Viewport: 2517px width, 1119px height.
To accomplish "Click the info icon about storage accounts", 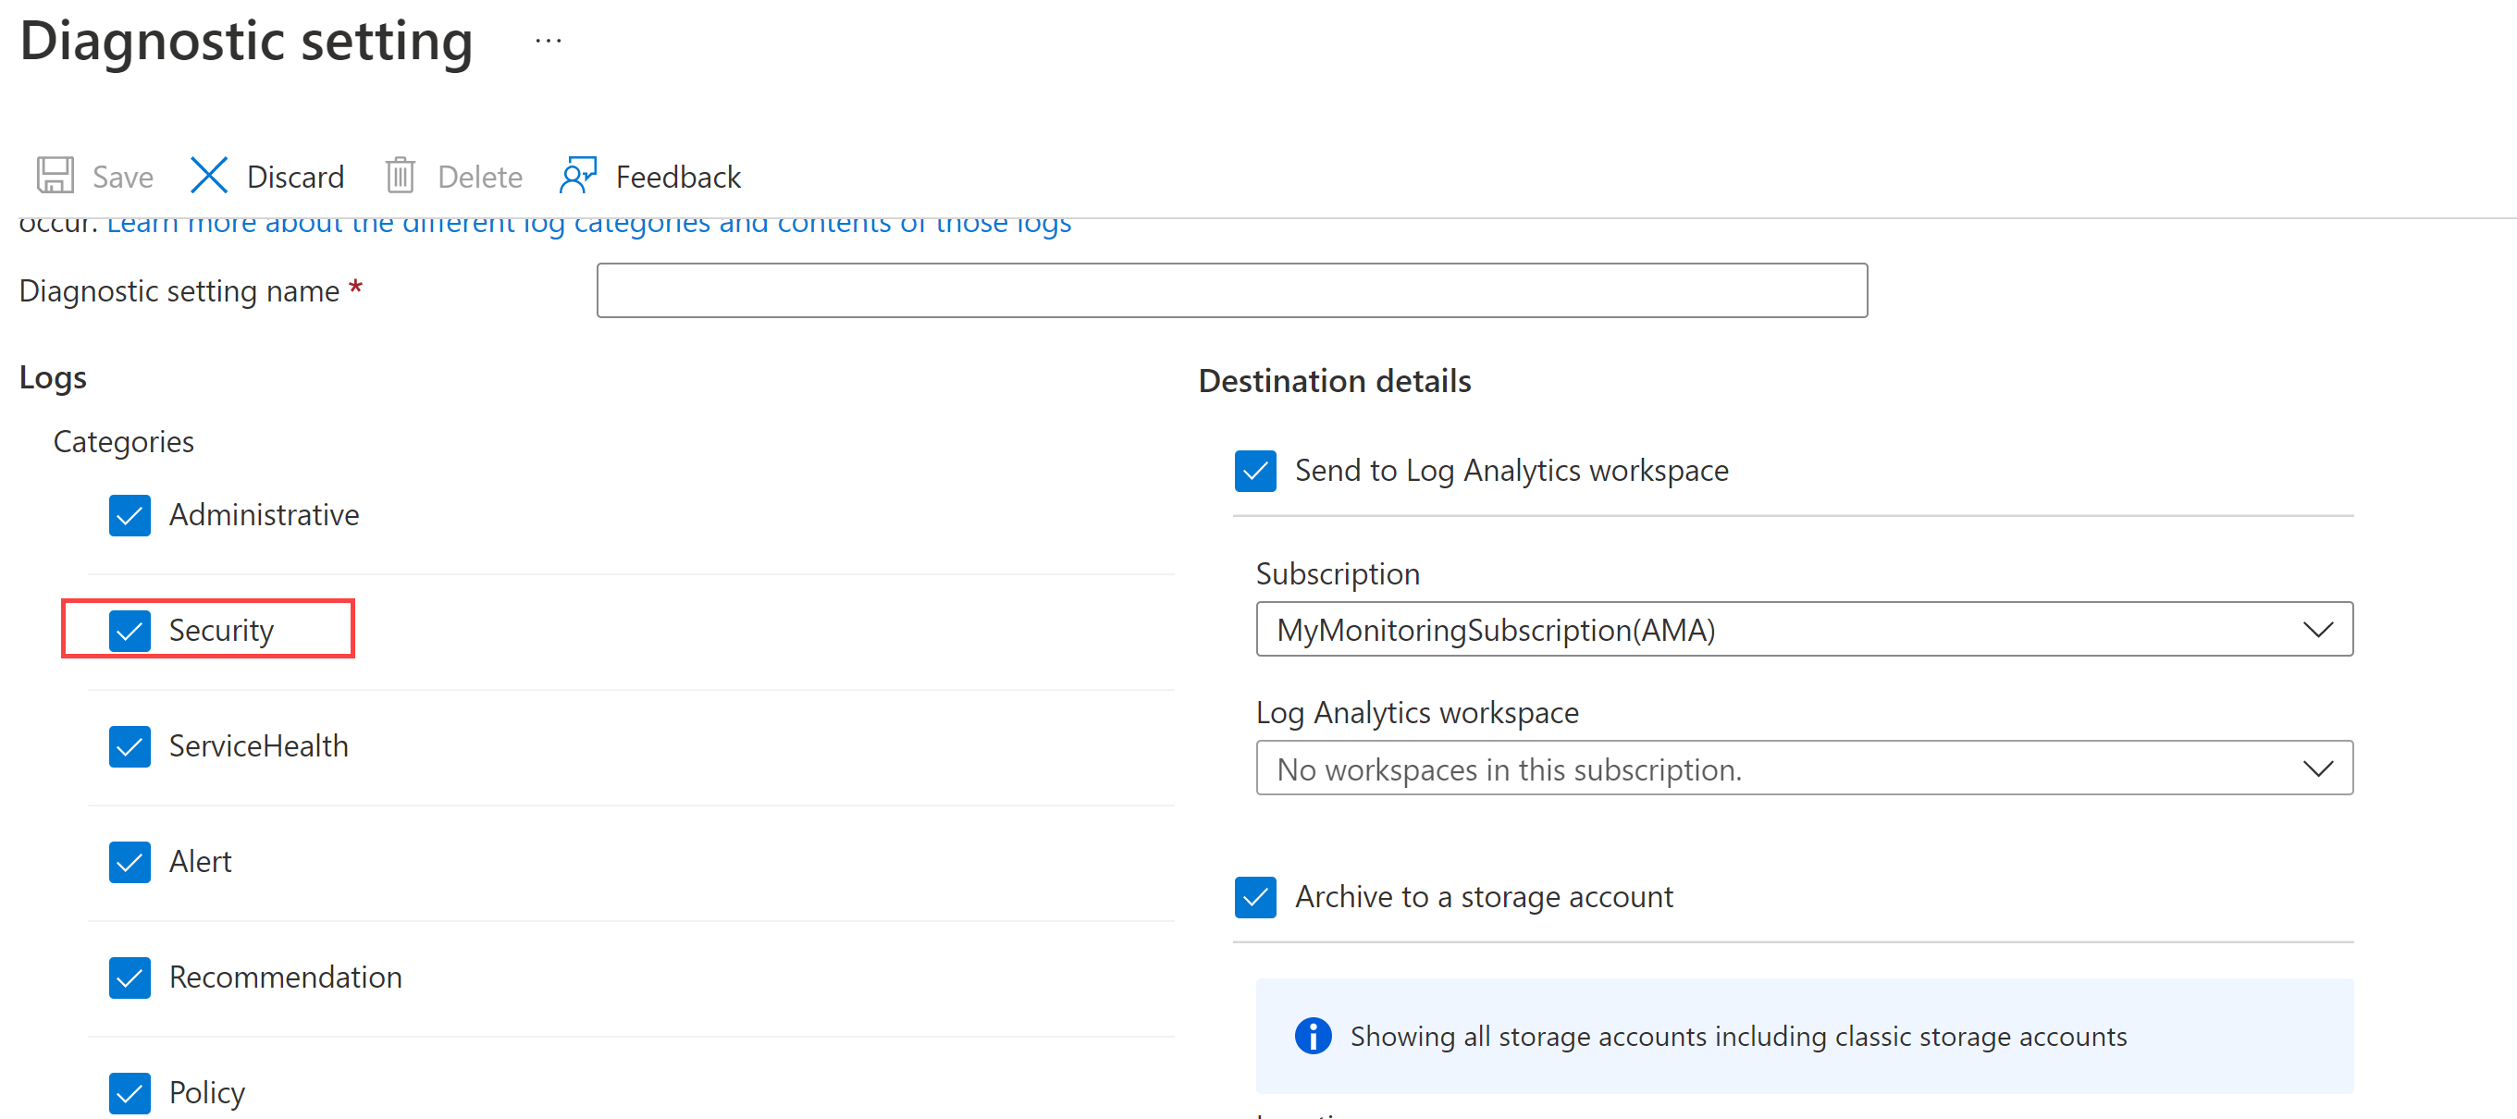I will pyautogui.click(x=1313, y=1036).
